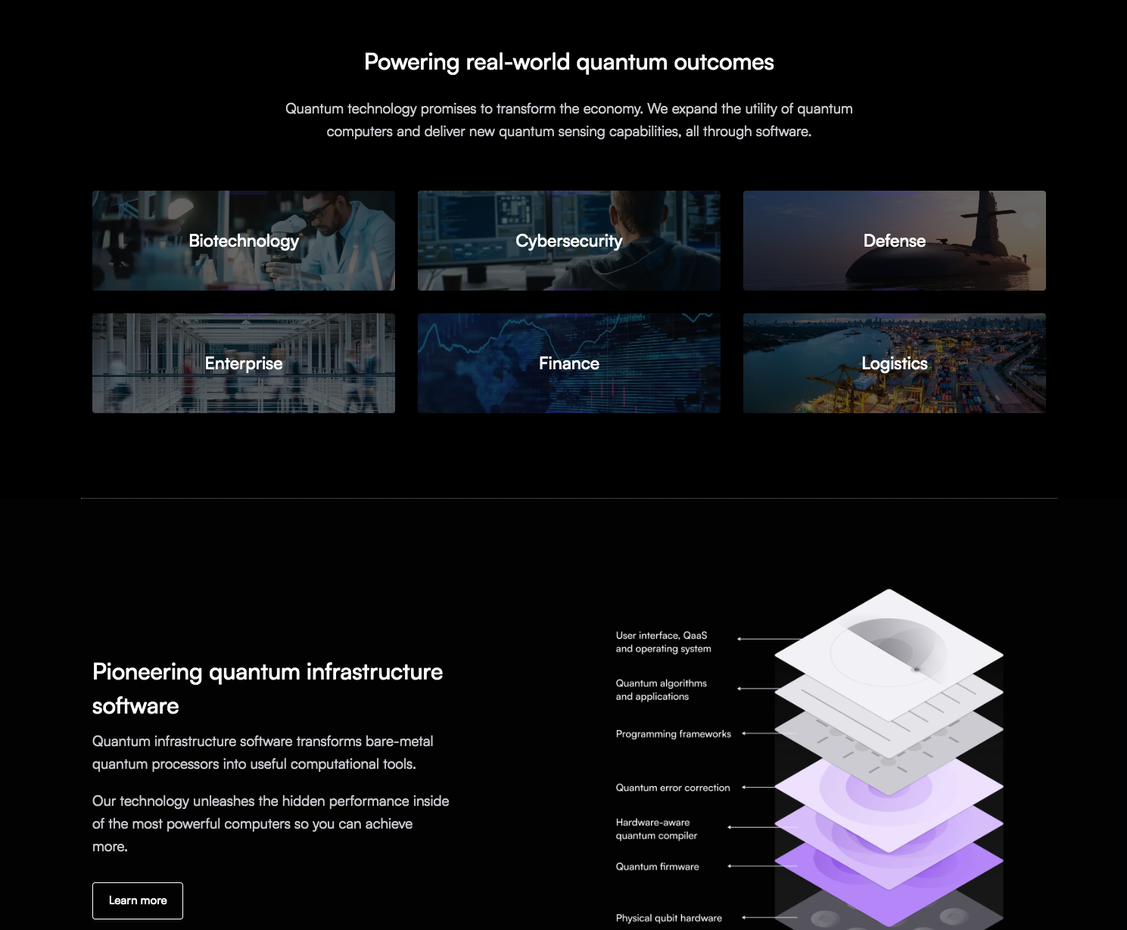Click the Enterprise industry card

click(243, 363)
